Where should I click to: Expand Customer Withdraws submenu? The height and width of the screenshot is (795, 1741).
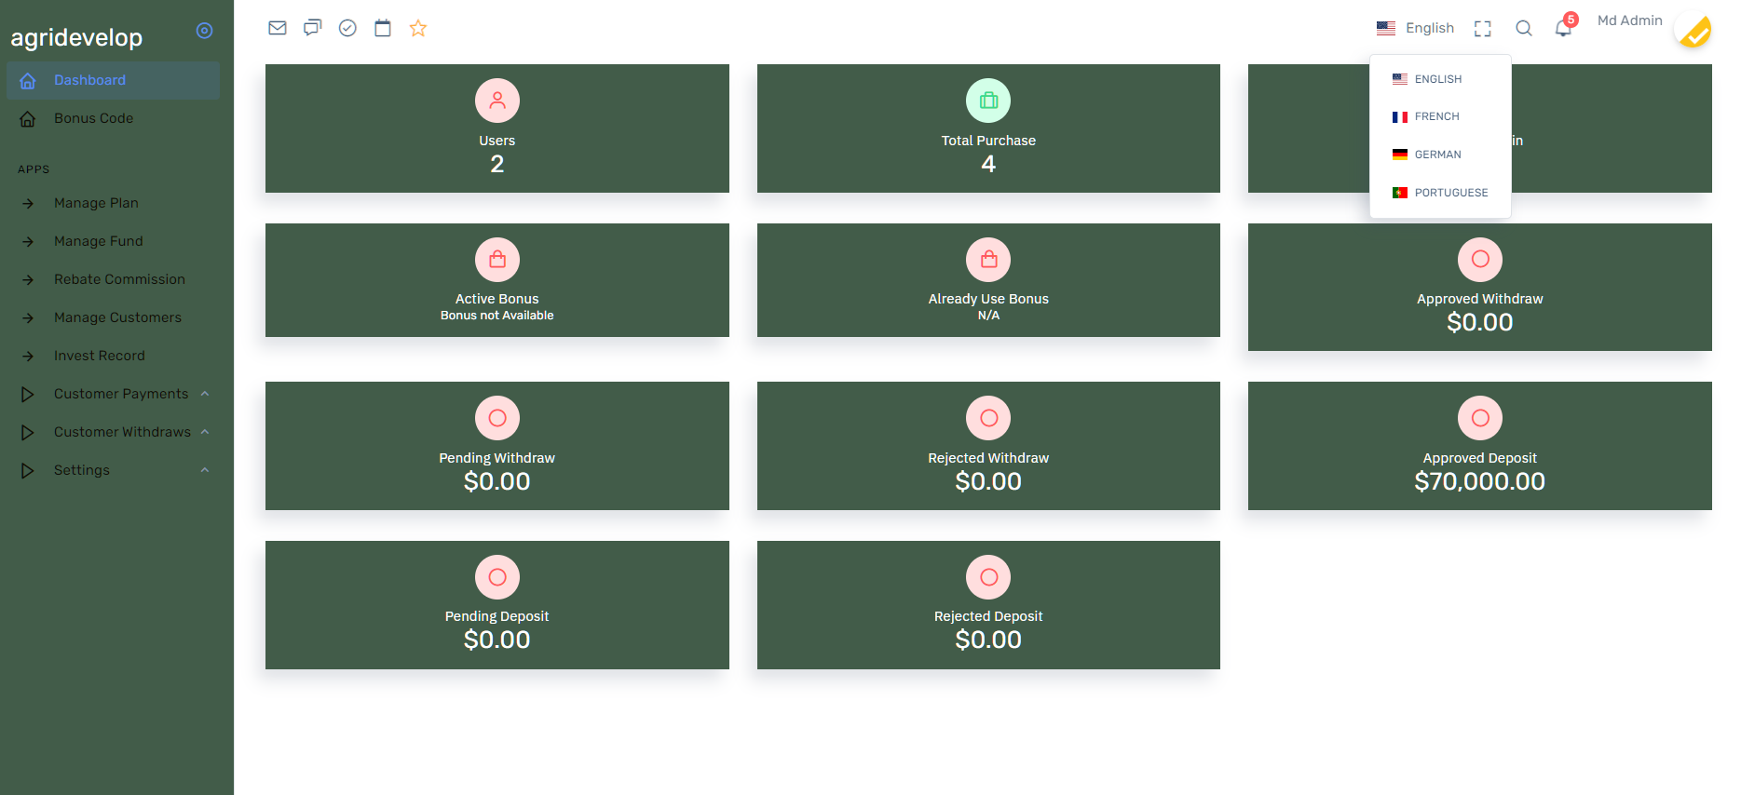[122, 432]
